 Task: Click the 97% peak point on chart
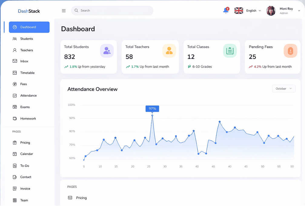(x=152, y=115)
